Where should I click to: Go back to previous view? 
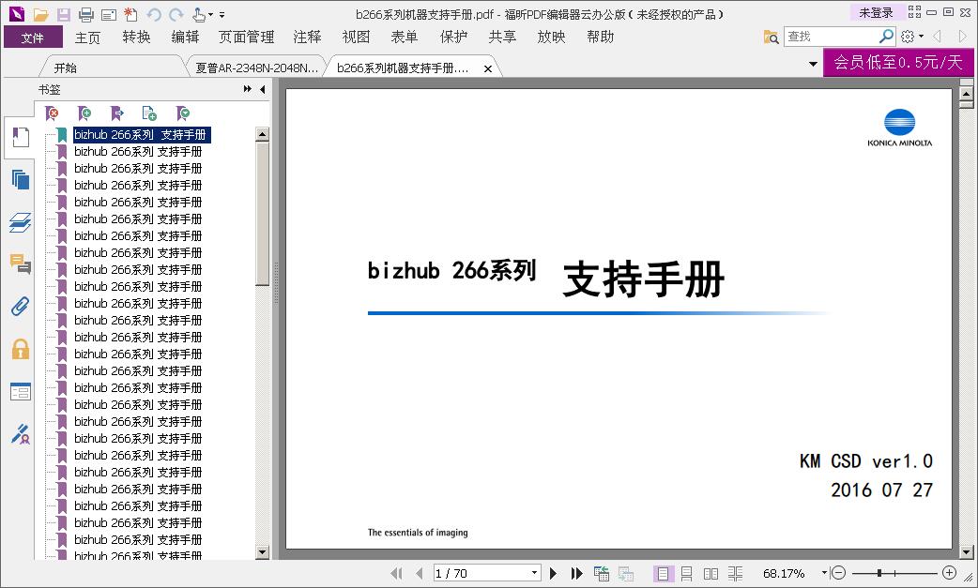(602, 573)
